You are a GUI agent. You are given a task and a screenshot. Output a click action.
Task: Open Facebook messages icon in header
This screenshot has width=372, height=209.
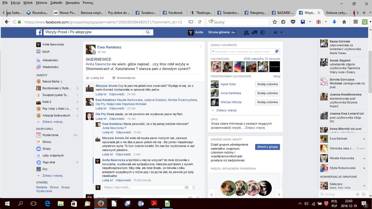[255, 32]
